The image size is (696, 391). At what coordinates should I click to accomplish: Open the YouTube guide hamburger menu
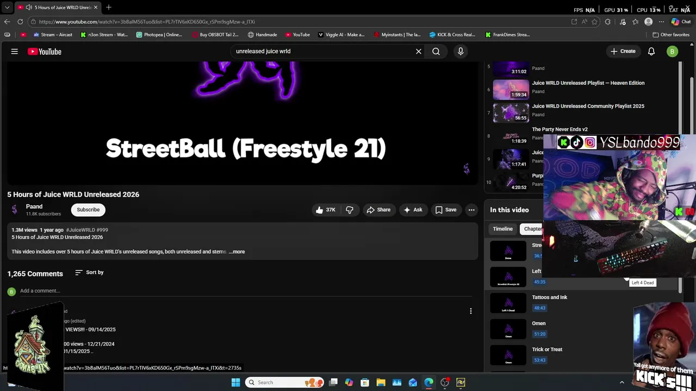(15, 52)
